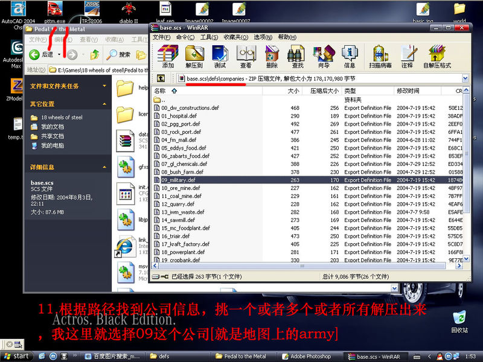Open the diablo II desktop icon
483x362 pixels.
129,12
